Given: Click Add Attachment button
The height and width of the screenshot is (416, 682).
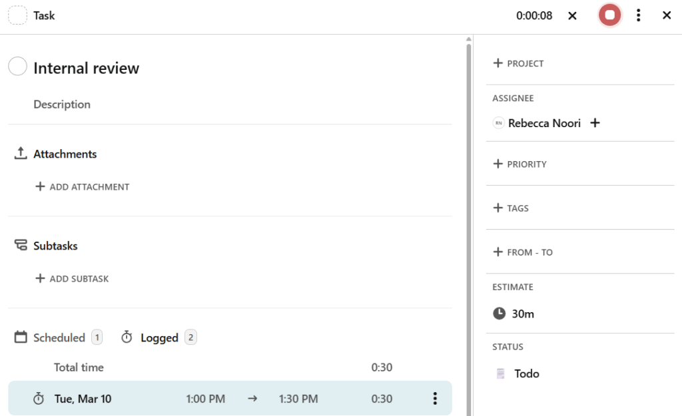Looking at the screenshot, I should tap(83, 187).
